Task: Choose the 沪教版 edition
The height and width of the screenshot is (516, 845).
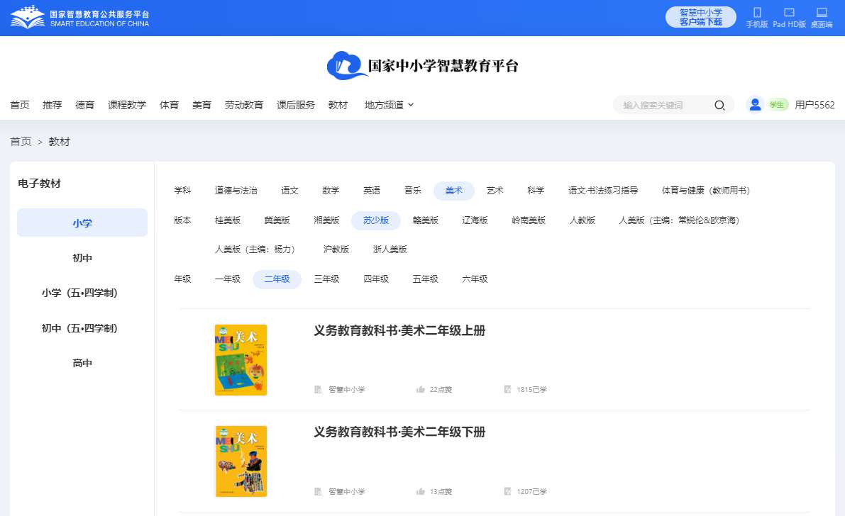Action: (336, 249)
